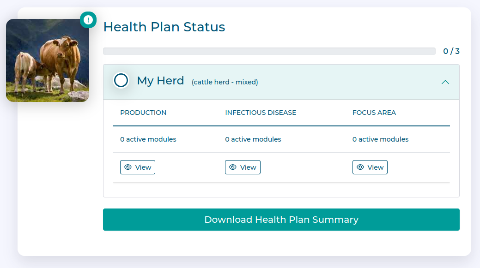480x268 pixels.
Task: Click the My Herd section title
Action: click(160, 81)
